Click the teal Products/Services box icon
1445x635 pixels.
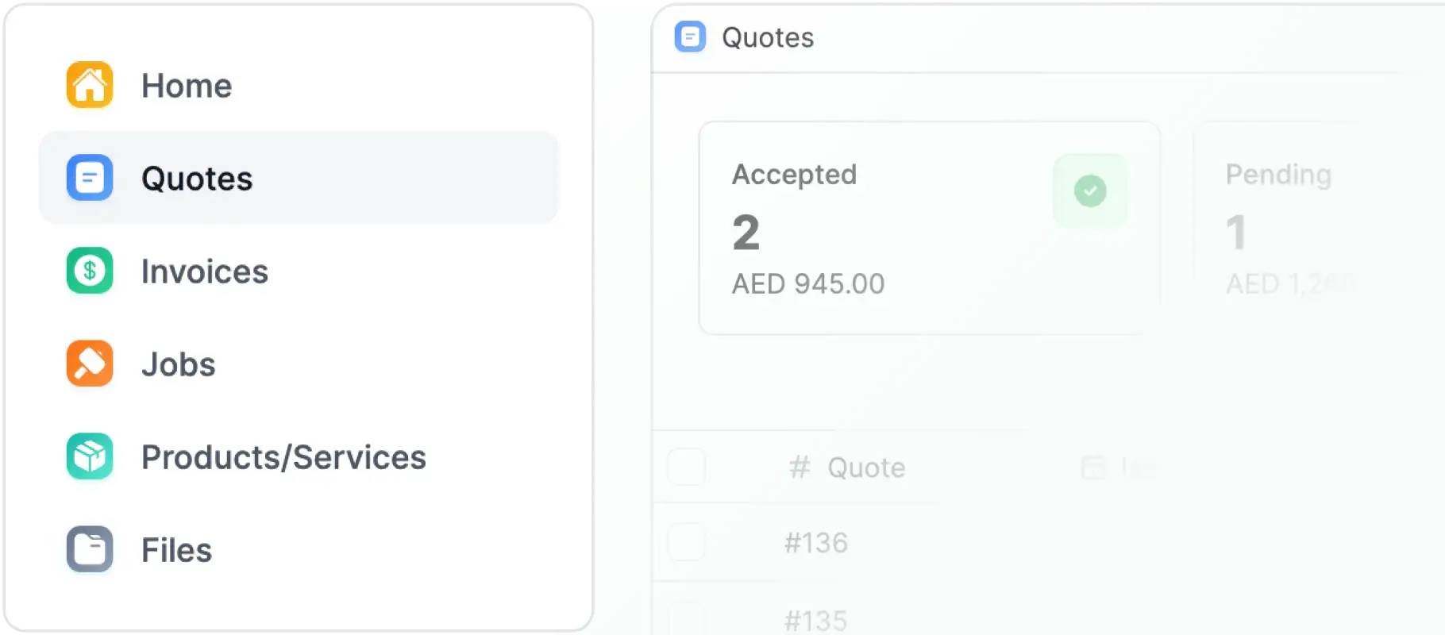(90, 456)
